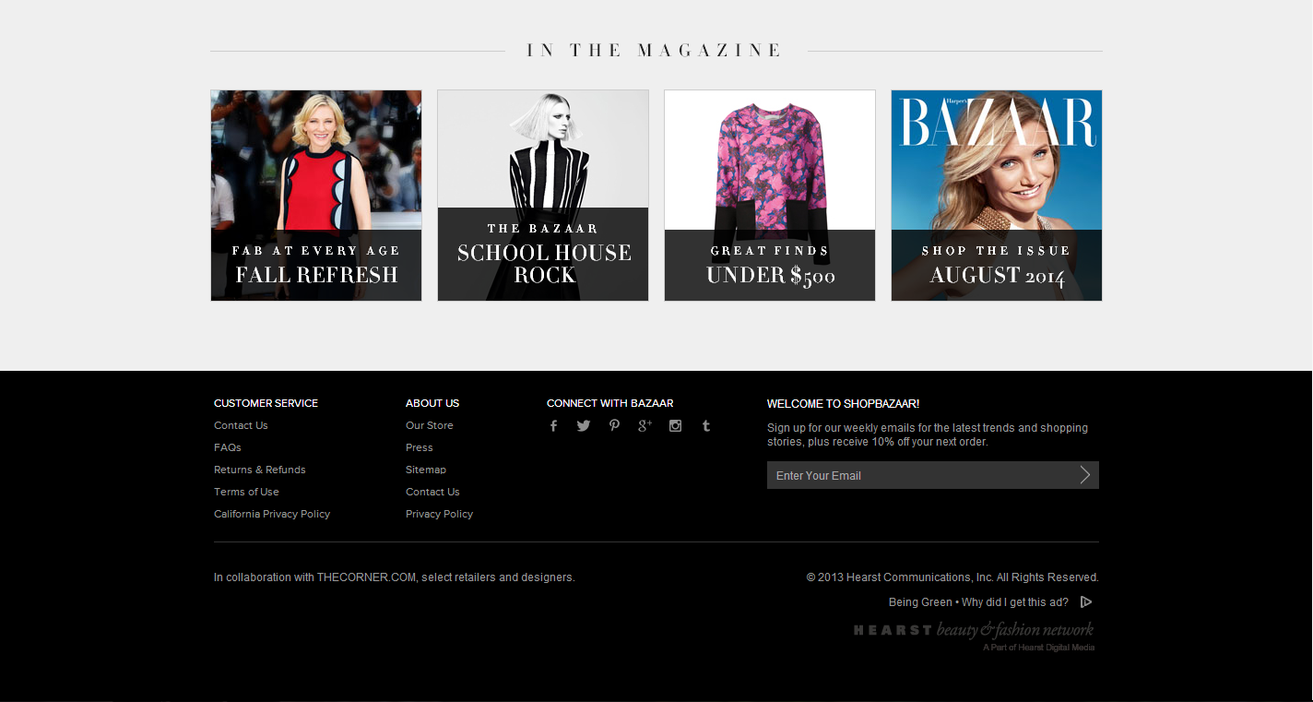The height and width of the screenshot is (702, 1313).
Task: Click the Connect With Bazaar heading
Action: point(610,403)
